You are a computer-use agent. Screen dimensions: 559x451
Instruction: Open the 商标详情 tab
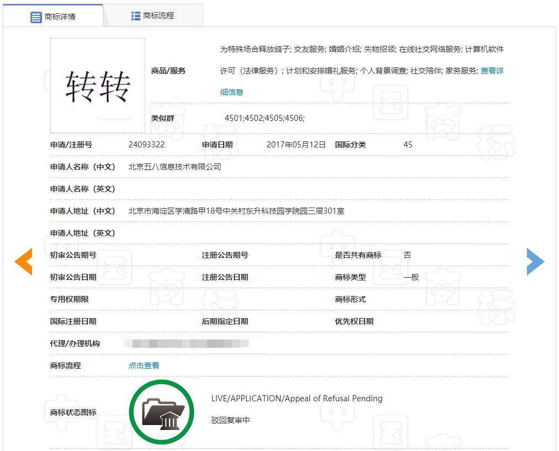[53, 17]
